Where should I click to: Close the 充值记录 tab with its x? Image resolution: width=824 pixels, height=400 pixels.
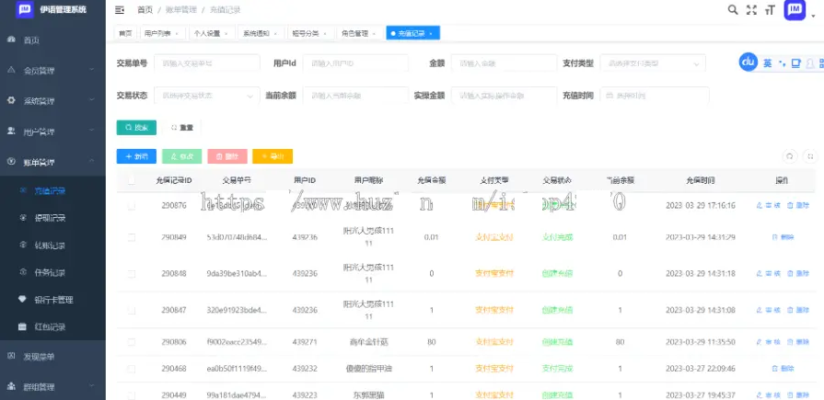coord(430,33)
